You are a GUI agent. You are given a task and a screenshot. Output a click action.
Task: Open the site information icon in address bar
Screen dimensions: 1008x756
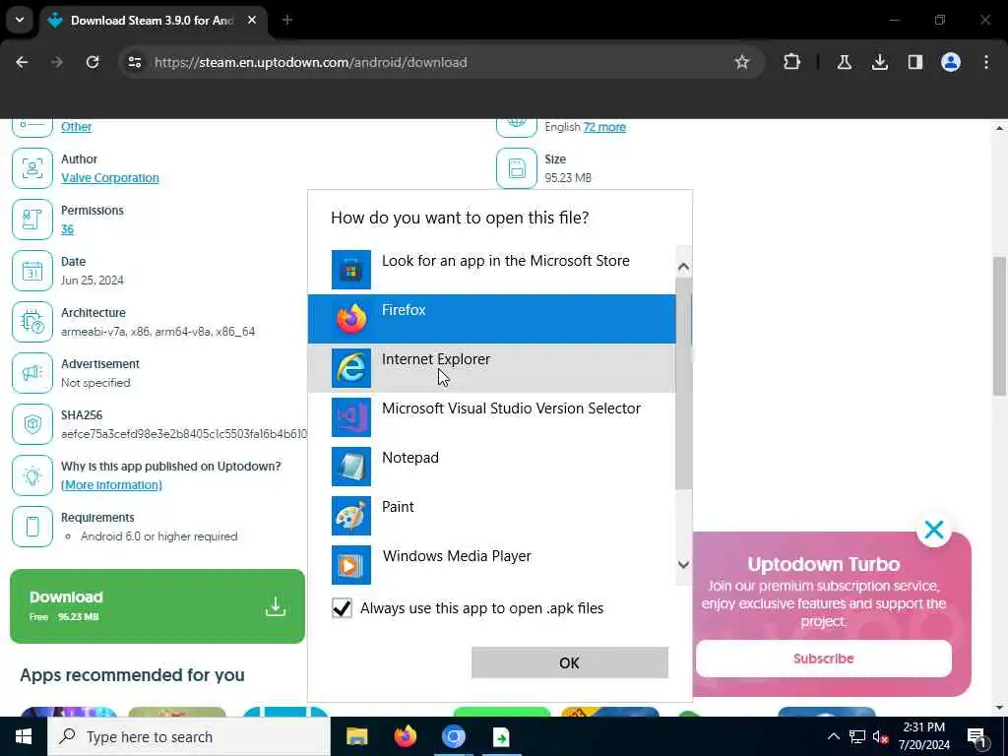click(x=134, y=62)
